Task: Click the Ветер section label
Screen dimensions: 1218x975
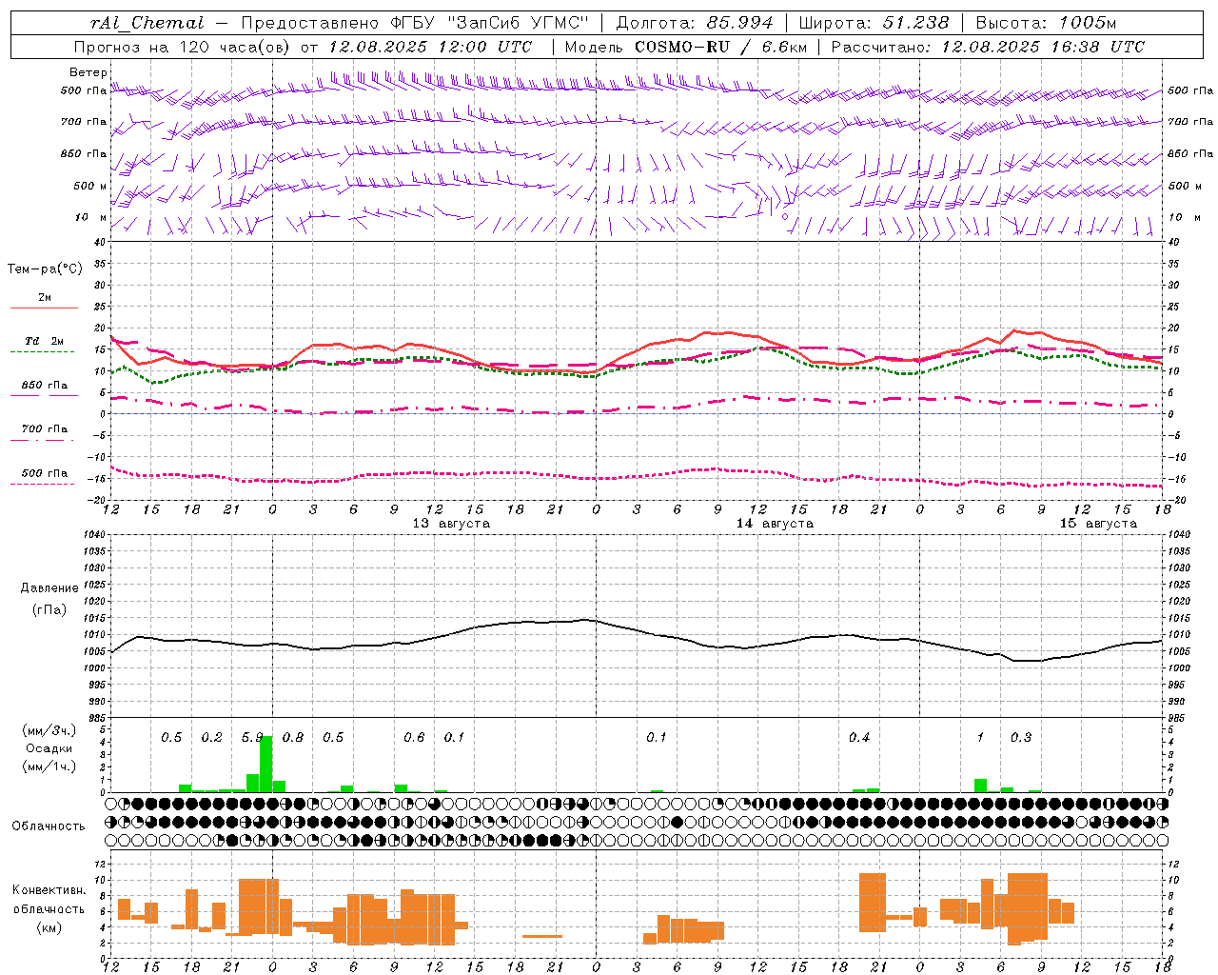Action: pos(88,72)
